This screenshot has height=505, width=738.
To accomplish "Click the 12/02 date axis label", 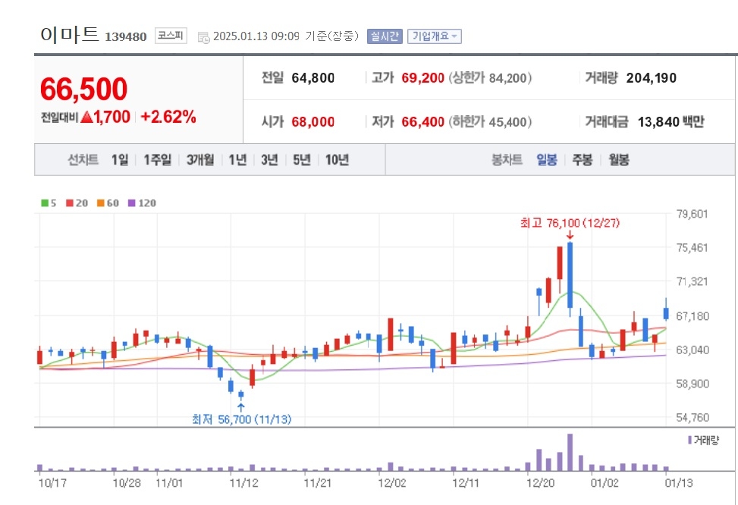I will [392, 483].
